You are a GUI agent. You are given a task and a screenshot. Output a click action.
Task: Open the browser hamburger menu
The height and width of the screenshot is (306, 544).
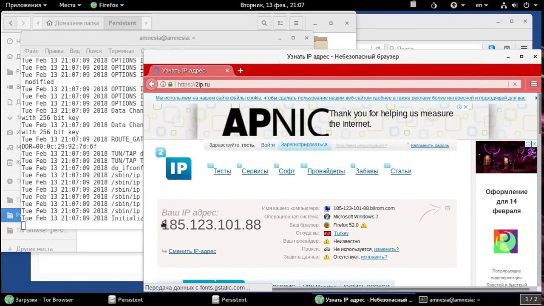(x=534, y=84)
